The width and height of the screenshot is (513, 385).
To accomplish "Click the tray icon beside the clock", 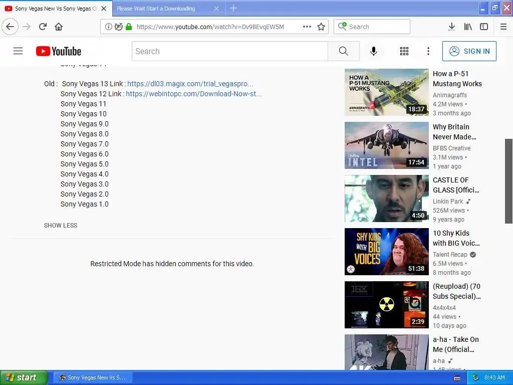I will tap(476, 377).
